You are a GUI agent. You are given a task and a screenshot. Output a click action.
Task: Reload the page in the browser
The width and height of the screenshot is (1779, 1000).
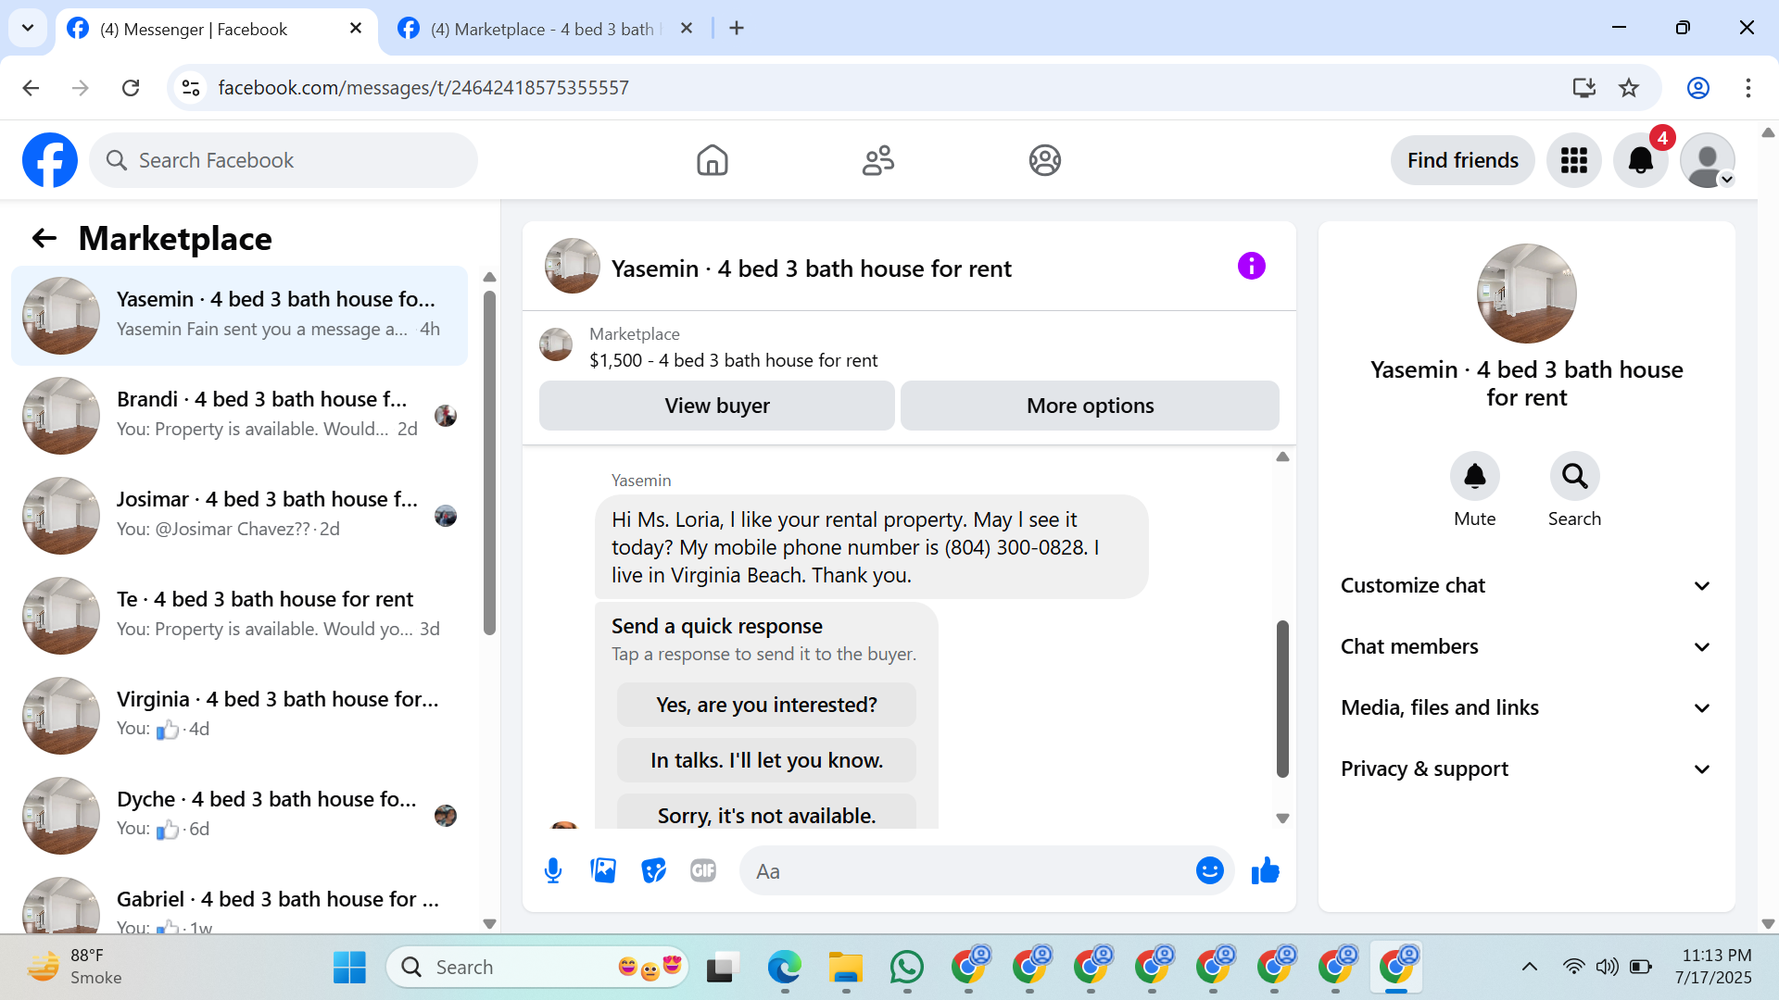[131, 88]
